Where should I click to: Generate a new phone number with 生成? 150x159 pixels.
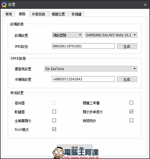pyautogui.click(x=127, y=79)
